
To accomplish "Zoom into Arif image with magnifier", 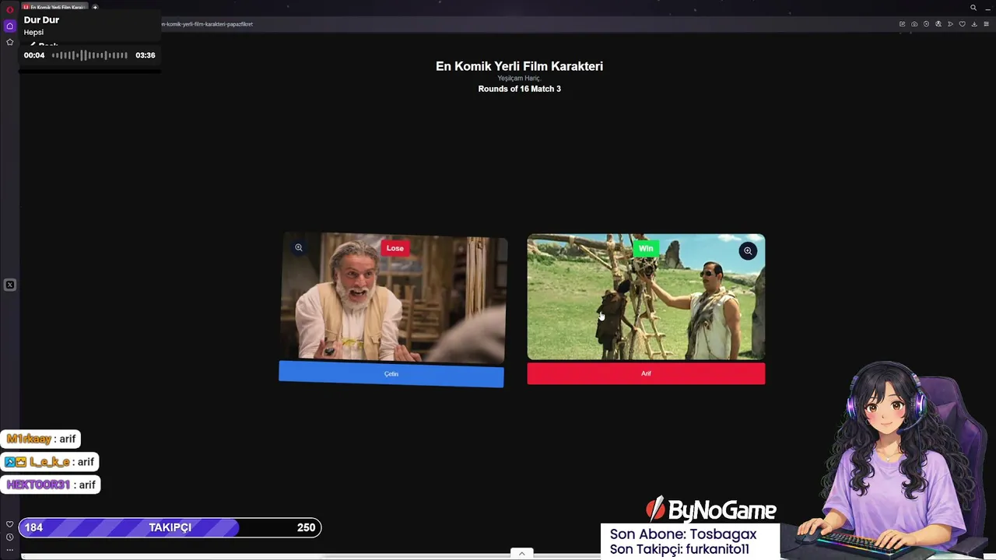I will (x=748, y=250).
